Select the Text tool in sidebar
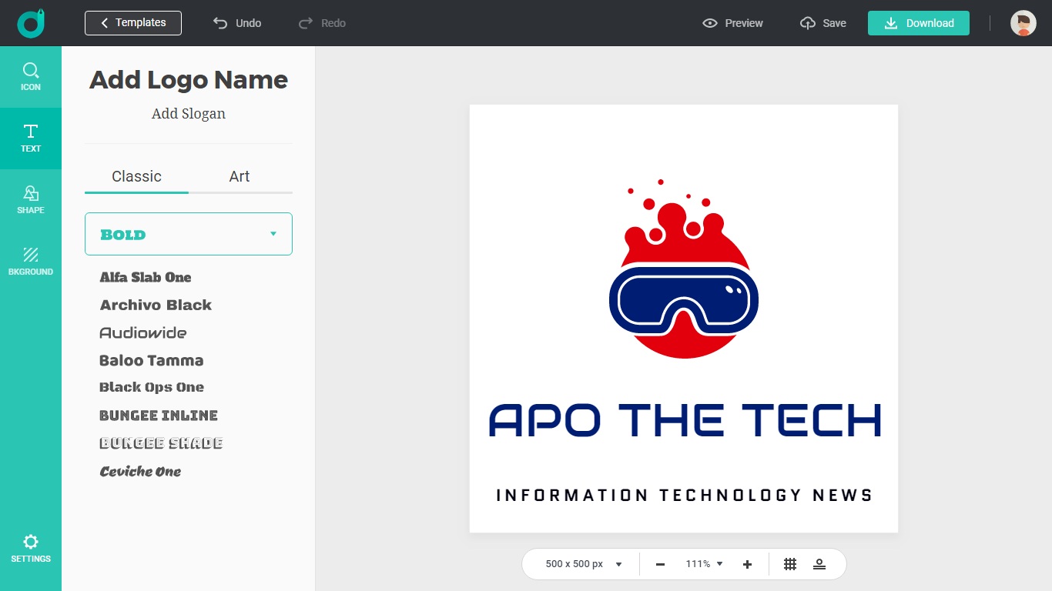The image size is (1052, 591). click(x=31, y=139)
